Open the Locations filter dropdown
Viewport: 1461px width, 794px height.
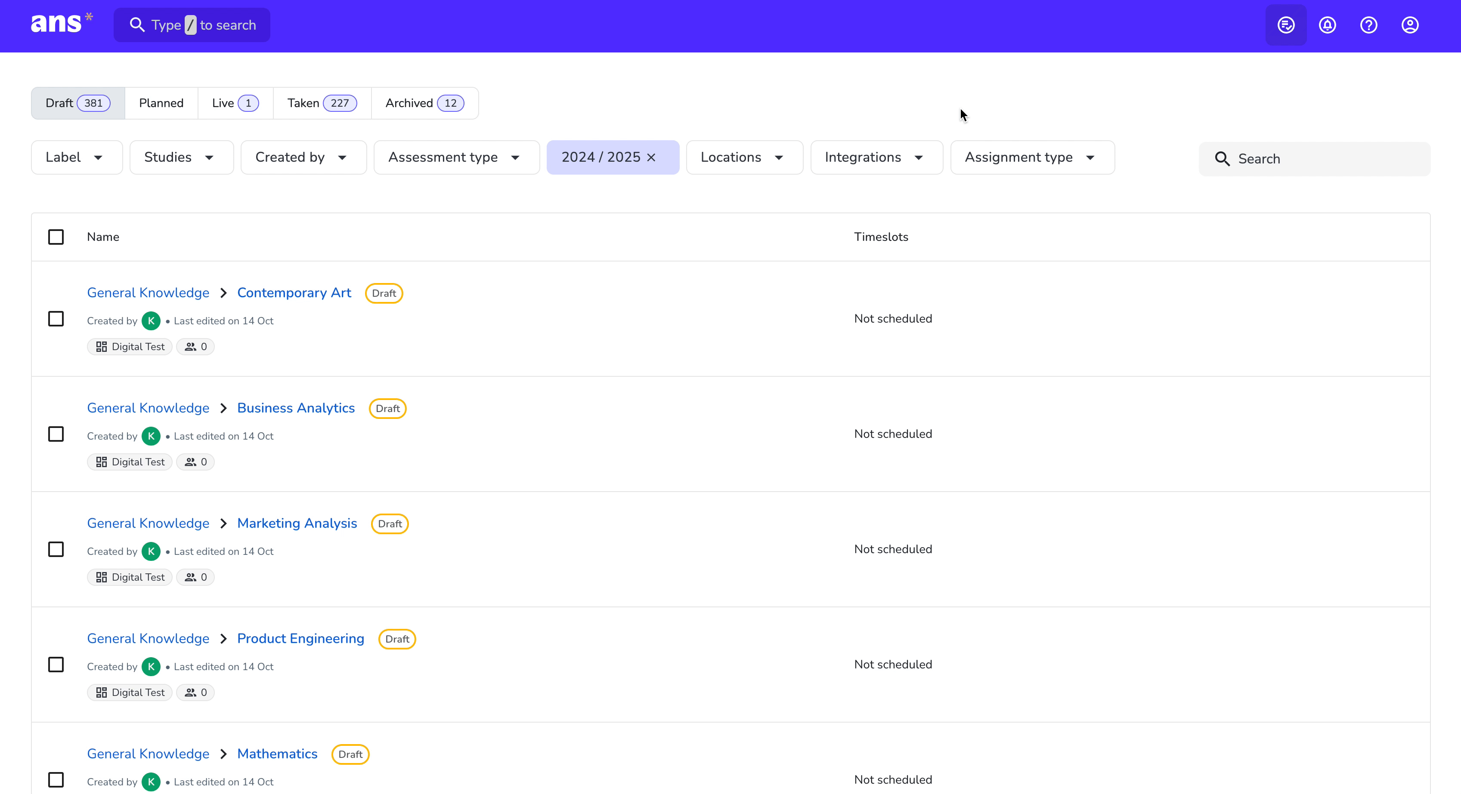[x=745, y=157]
